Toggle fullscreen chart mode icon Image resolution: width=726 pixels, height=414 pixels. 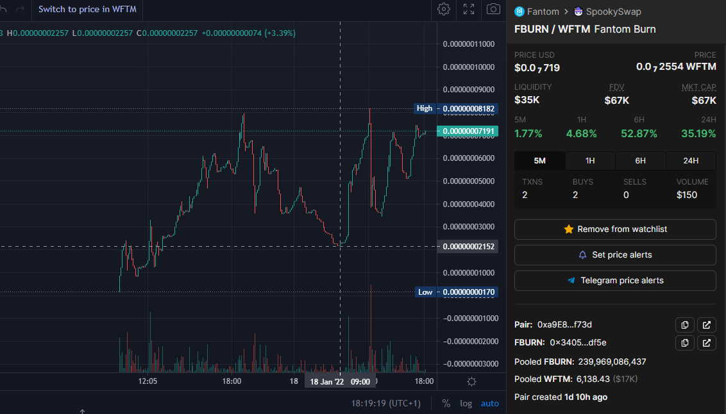click(469, 9)
